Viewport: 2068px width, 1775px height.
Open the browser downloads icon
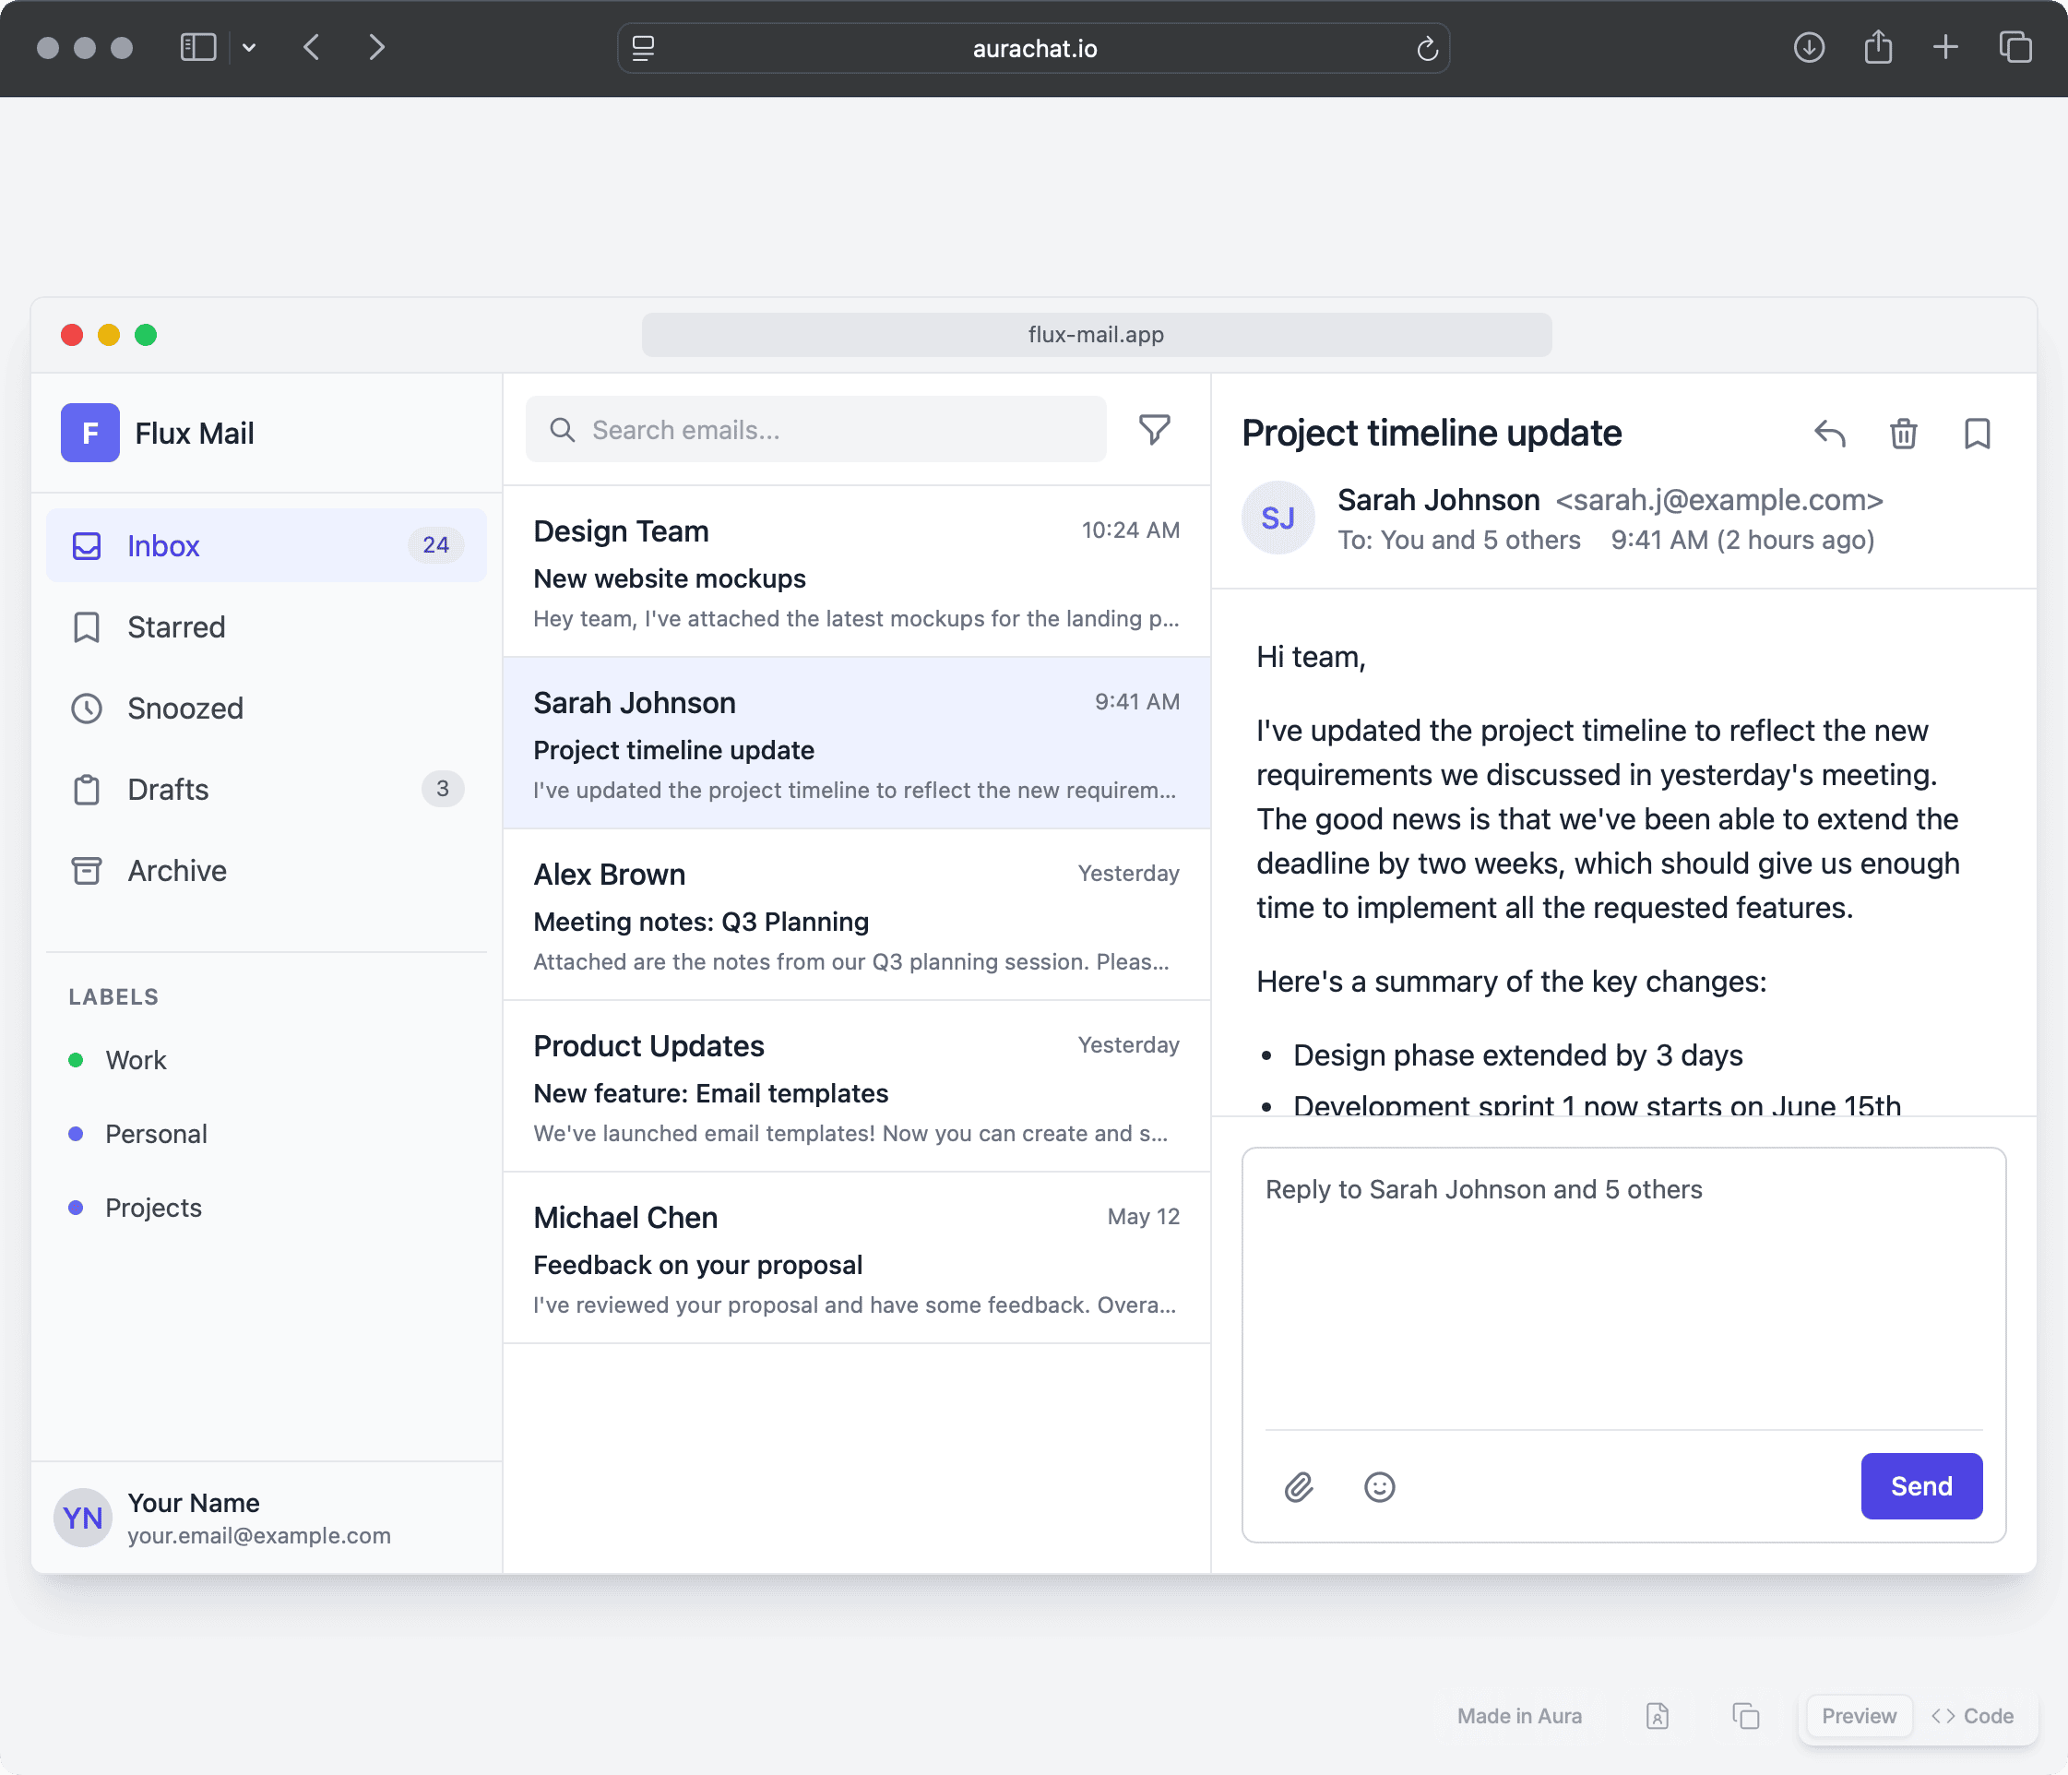click(x=1808, y=47)
